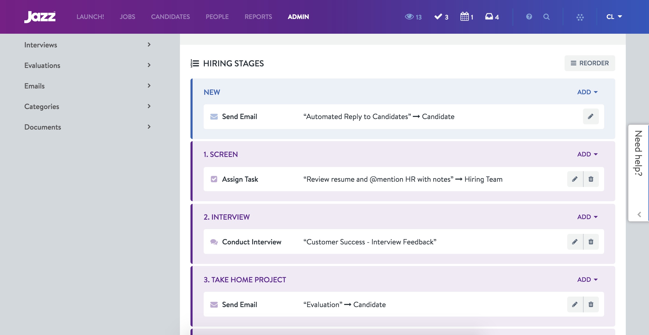This screenshot has width=649, height=335.
Task: Click the Jazz logo
Action: tap(40, 17)
